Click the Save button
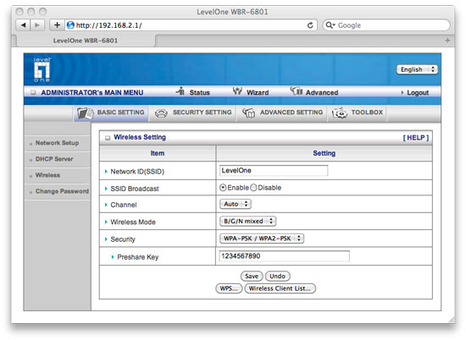 (252, 277)
